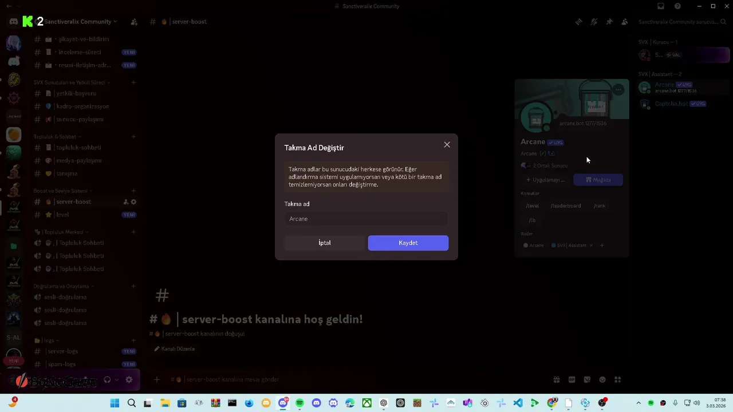
Task: Open the kadro-organizasyon channel
Action: (x=84, y=106)
